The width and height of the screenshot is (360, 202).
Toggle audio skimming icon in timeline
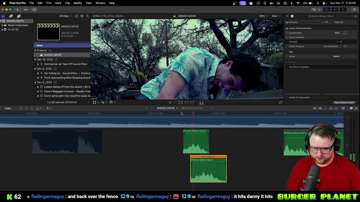click(326, 108)
